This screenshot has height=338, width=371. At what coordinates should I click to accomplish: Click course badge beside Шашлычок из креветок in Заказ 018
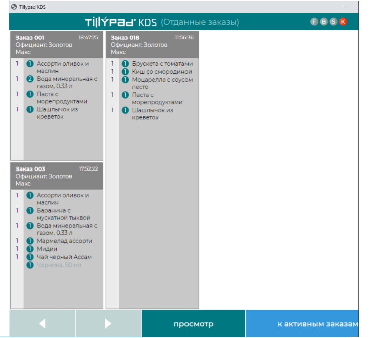tap(125, 110)
